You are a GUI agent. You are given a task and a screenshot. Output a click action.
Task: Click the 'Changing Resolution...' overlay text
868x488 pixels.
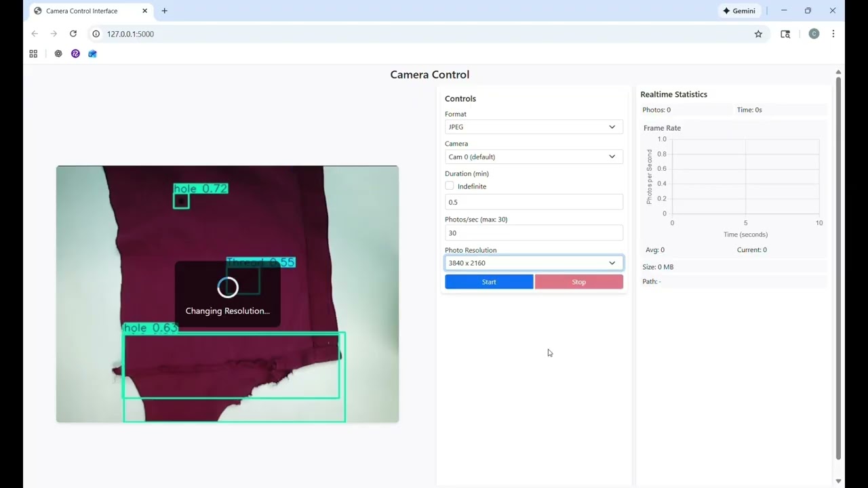tap(227, 311)
